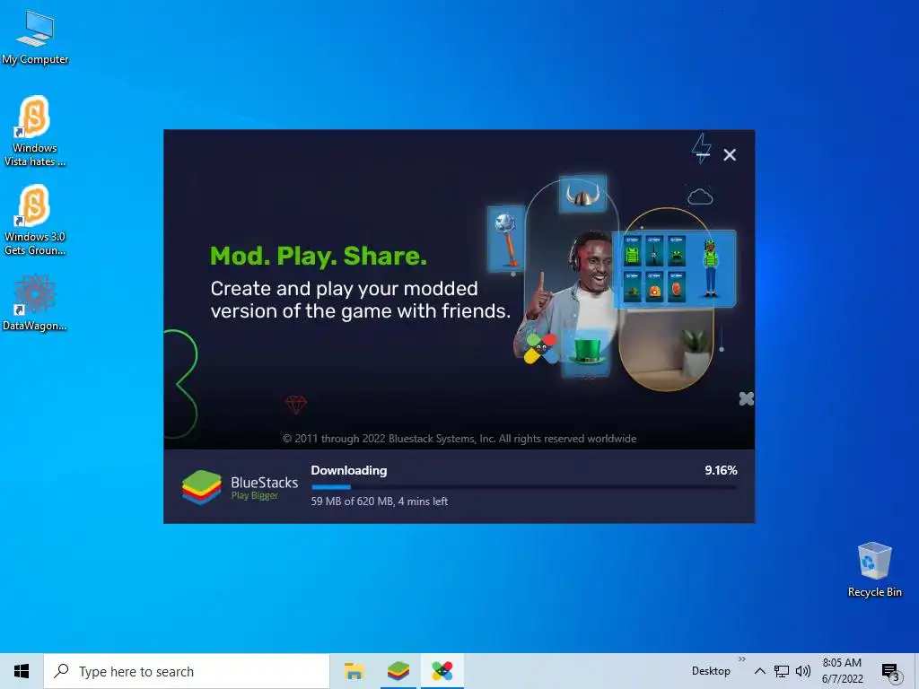
Task: Click the viking helmet card in banner
Action: tap(582, 194)
